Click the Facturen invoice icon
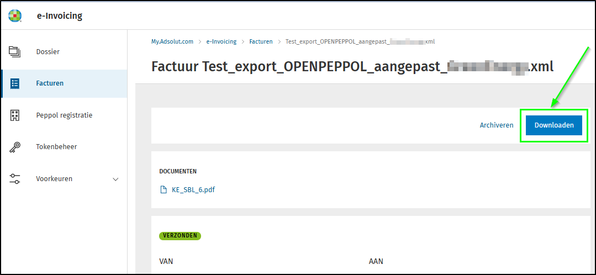 (15, 83)
